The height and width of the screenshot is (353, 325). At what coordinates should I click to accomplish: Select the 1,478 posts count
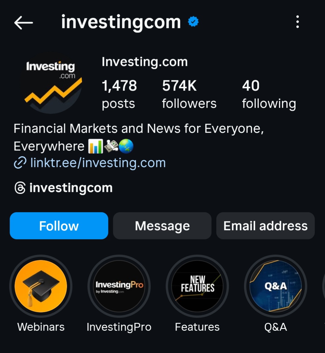pos(119,94)
